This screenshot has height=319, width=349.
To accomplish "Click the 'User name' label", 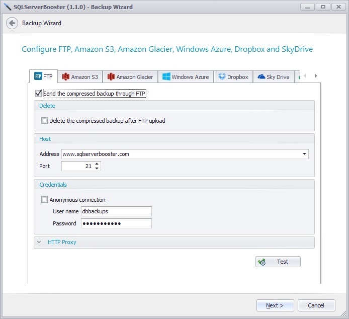I will (66, 211).
